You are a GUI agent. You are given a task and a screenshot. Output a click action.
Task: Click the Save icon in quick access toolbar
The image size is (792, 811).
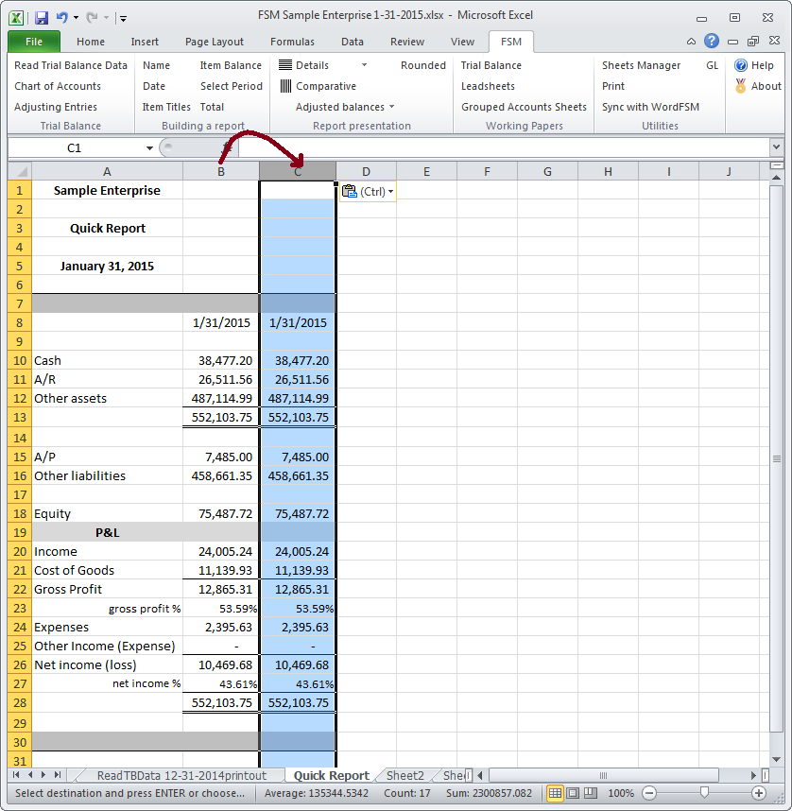click(41, 17)
